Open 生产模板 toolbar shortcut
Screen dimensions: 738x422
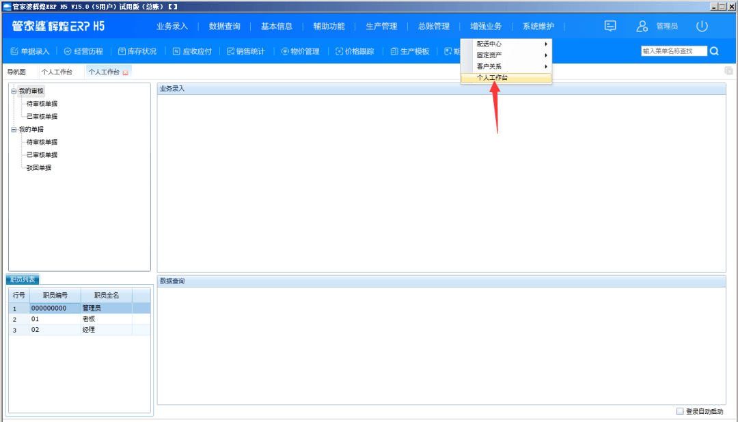pyautogui.click(x=409, y=51)
